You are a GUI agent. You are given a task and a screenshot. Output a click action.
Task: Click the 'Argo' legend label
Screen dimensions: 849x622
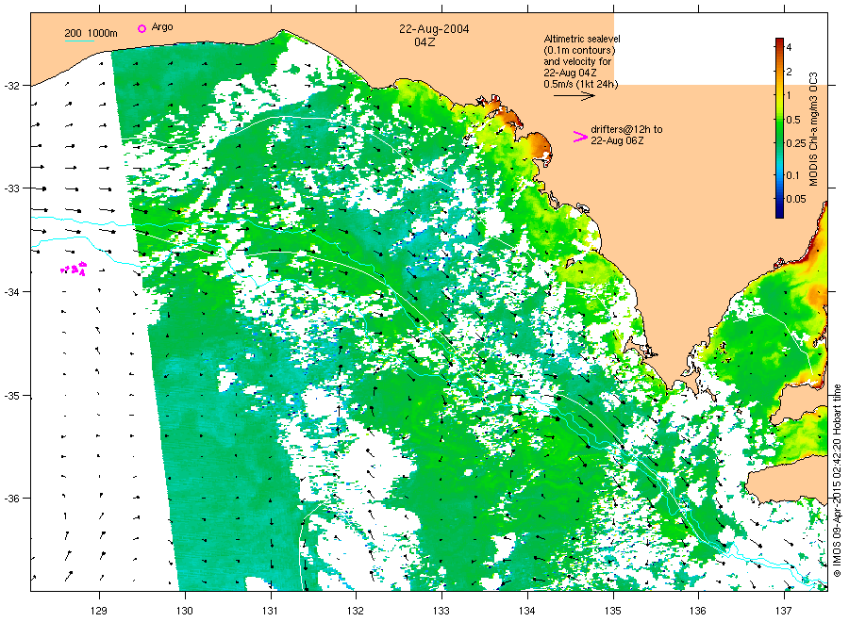coord(162,27)
